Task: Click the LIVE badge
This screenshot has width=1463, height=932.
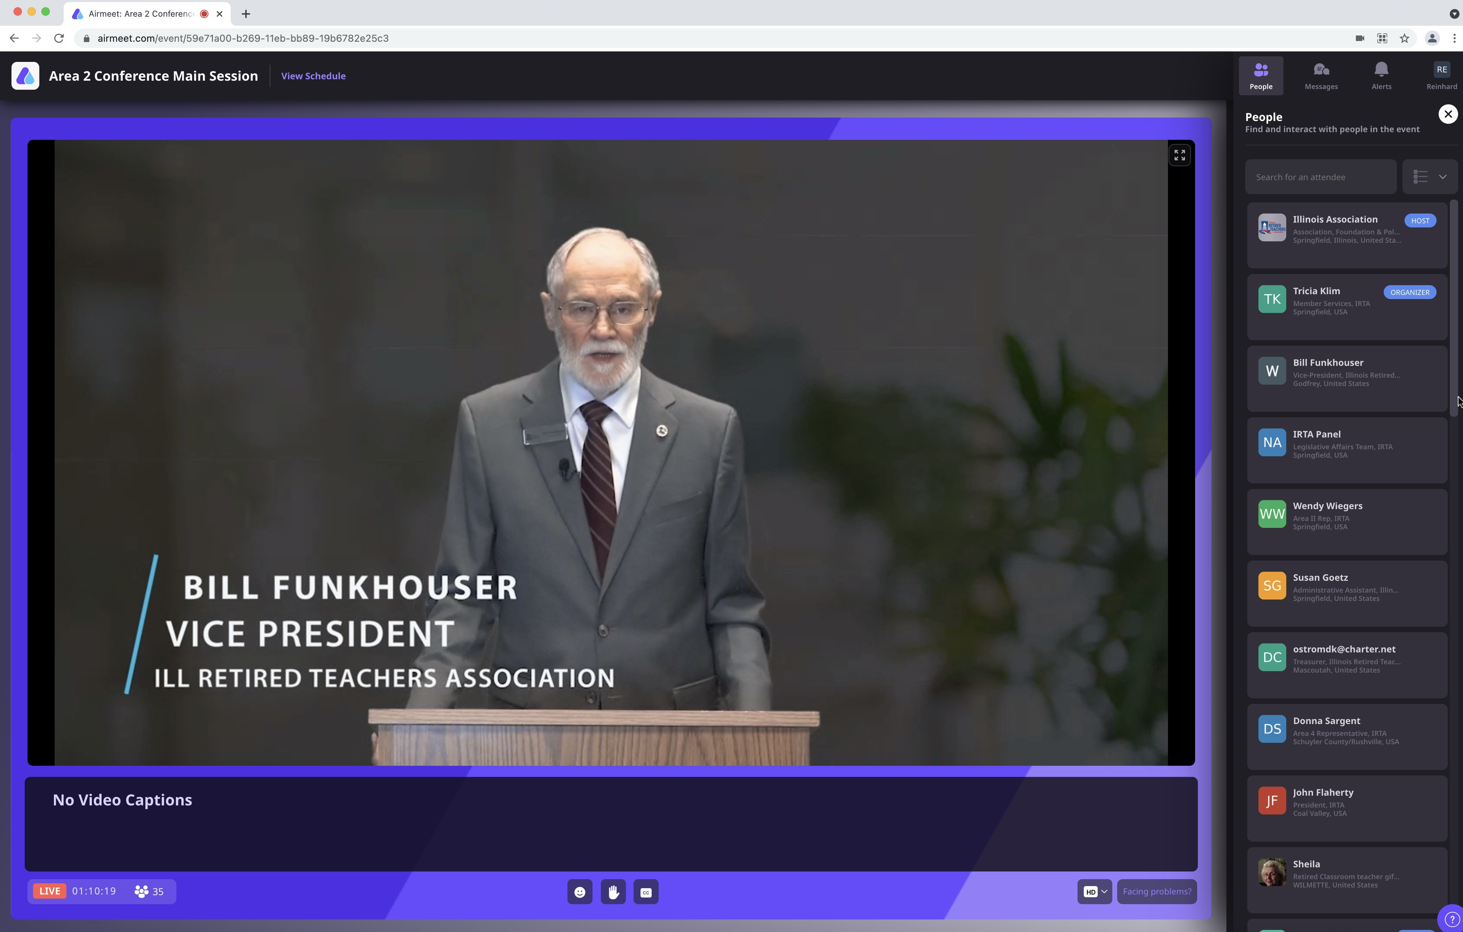Action: (x=50, y=891)
